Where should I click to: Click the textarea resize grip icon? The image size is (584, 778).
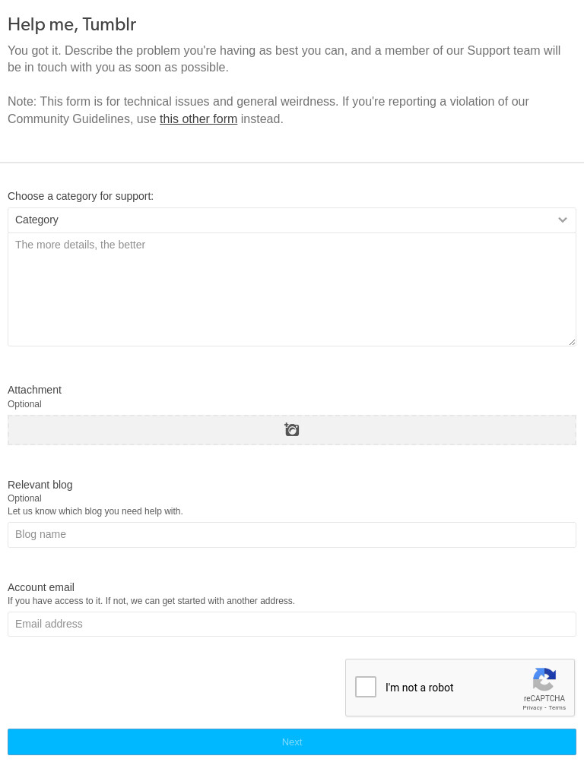coord(572,343)
